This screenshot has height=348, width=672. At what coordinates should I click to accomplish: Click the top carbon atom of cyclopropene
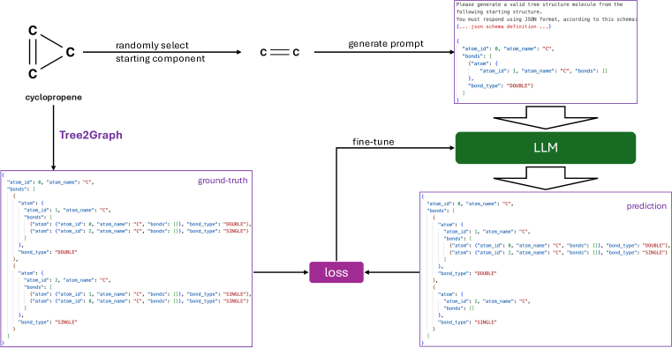[x=33, y=30]
